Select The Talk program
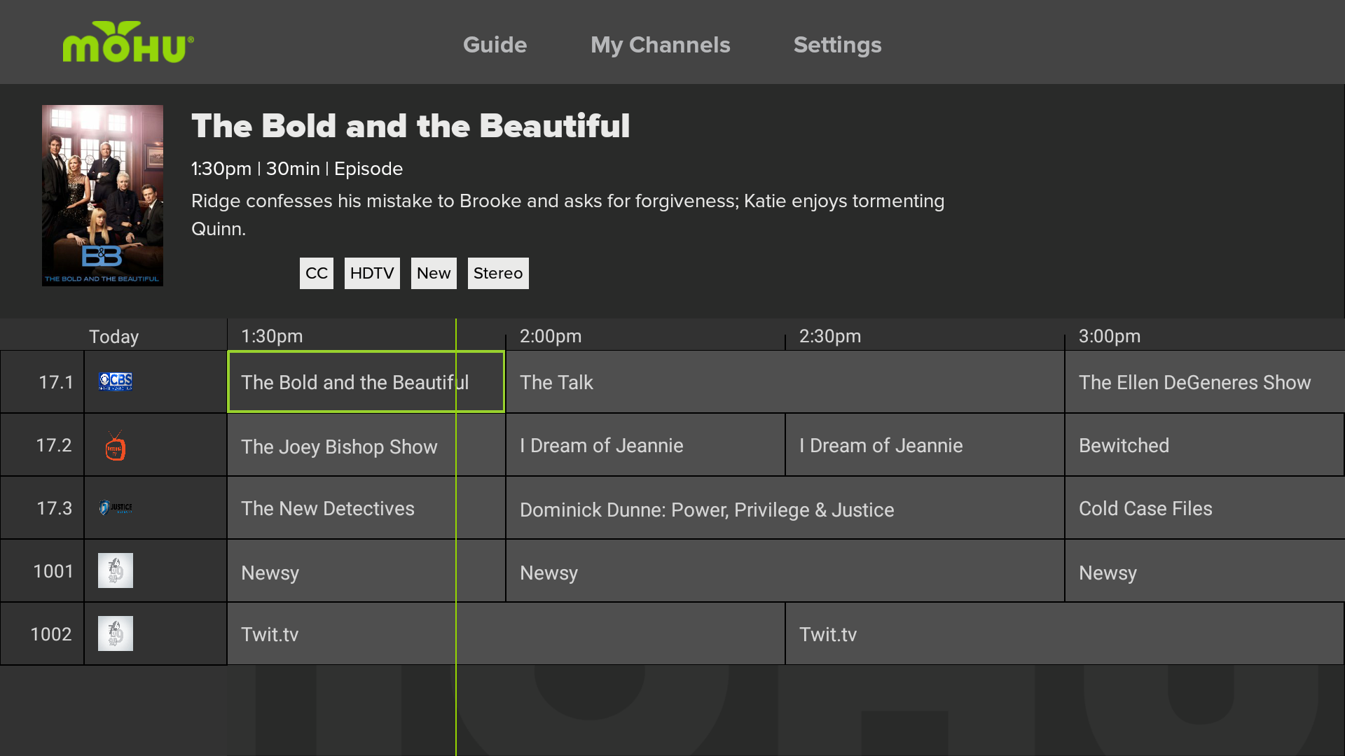The height and width of the screenshot is (756, 1345). point(785,381)
